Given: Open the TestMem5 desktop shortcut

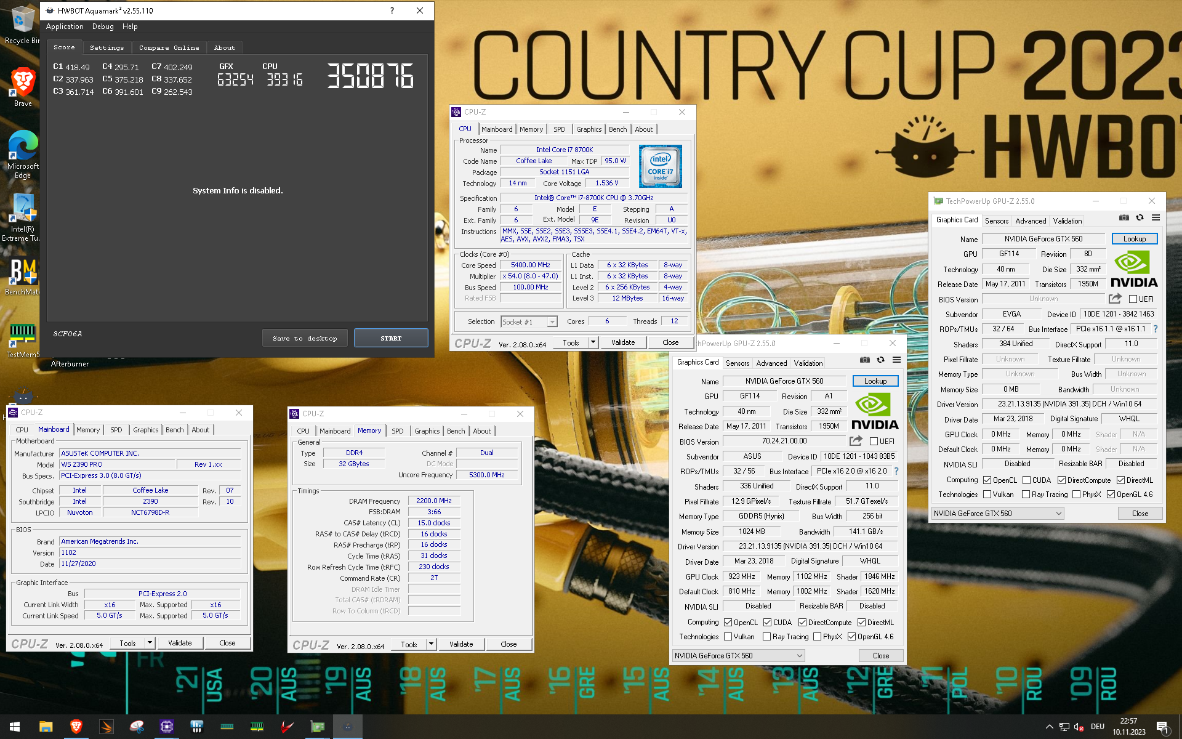Looking at the screenshot, I should (x=23, y=341).
